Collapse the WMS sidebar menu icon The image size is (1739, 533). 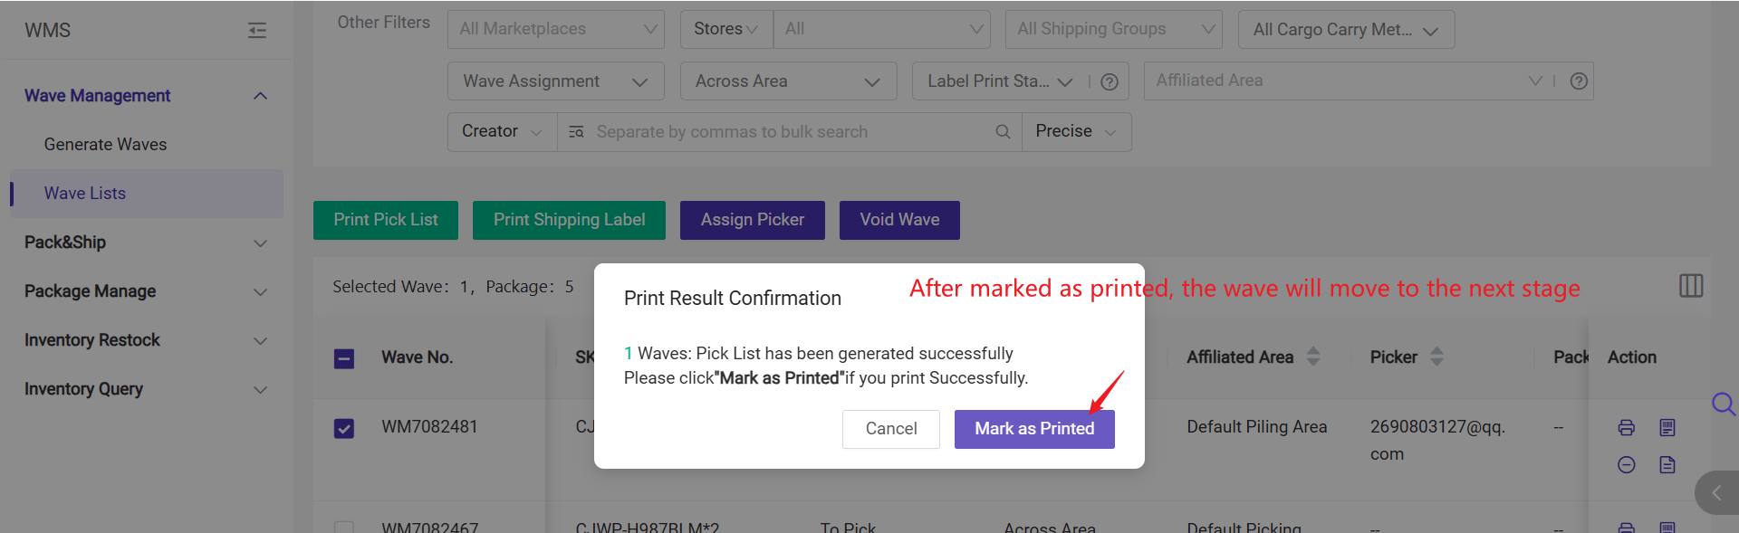coord(257,31)
